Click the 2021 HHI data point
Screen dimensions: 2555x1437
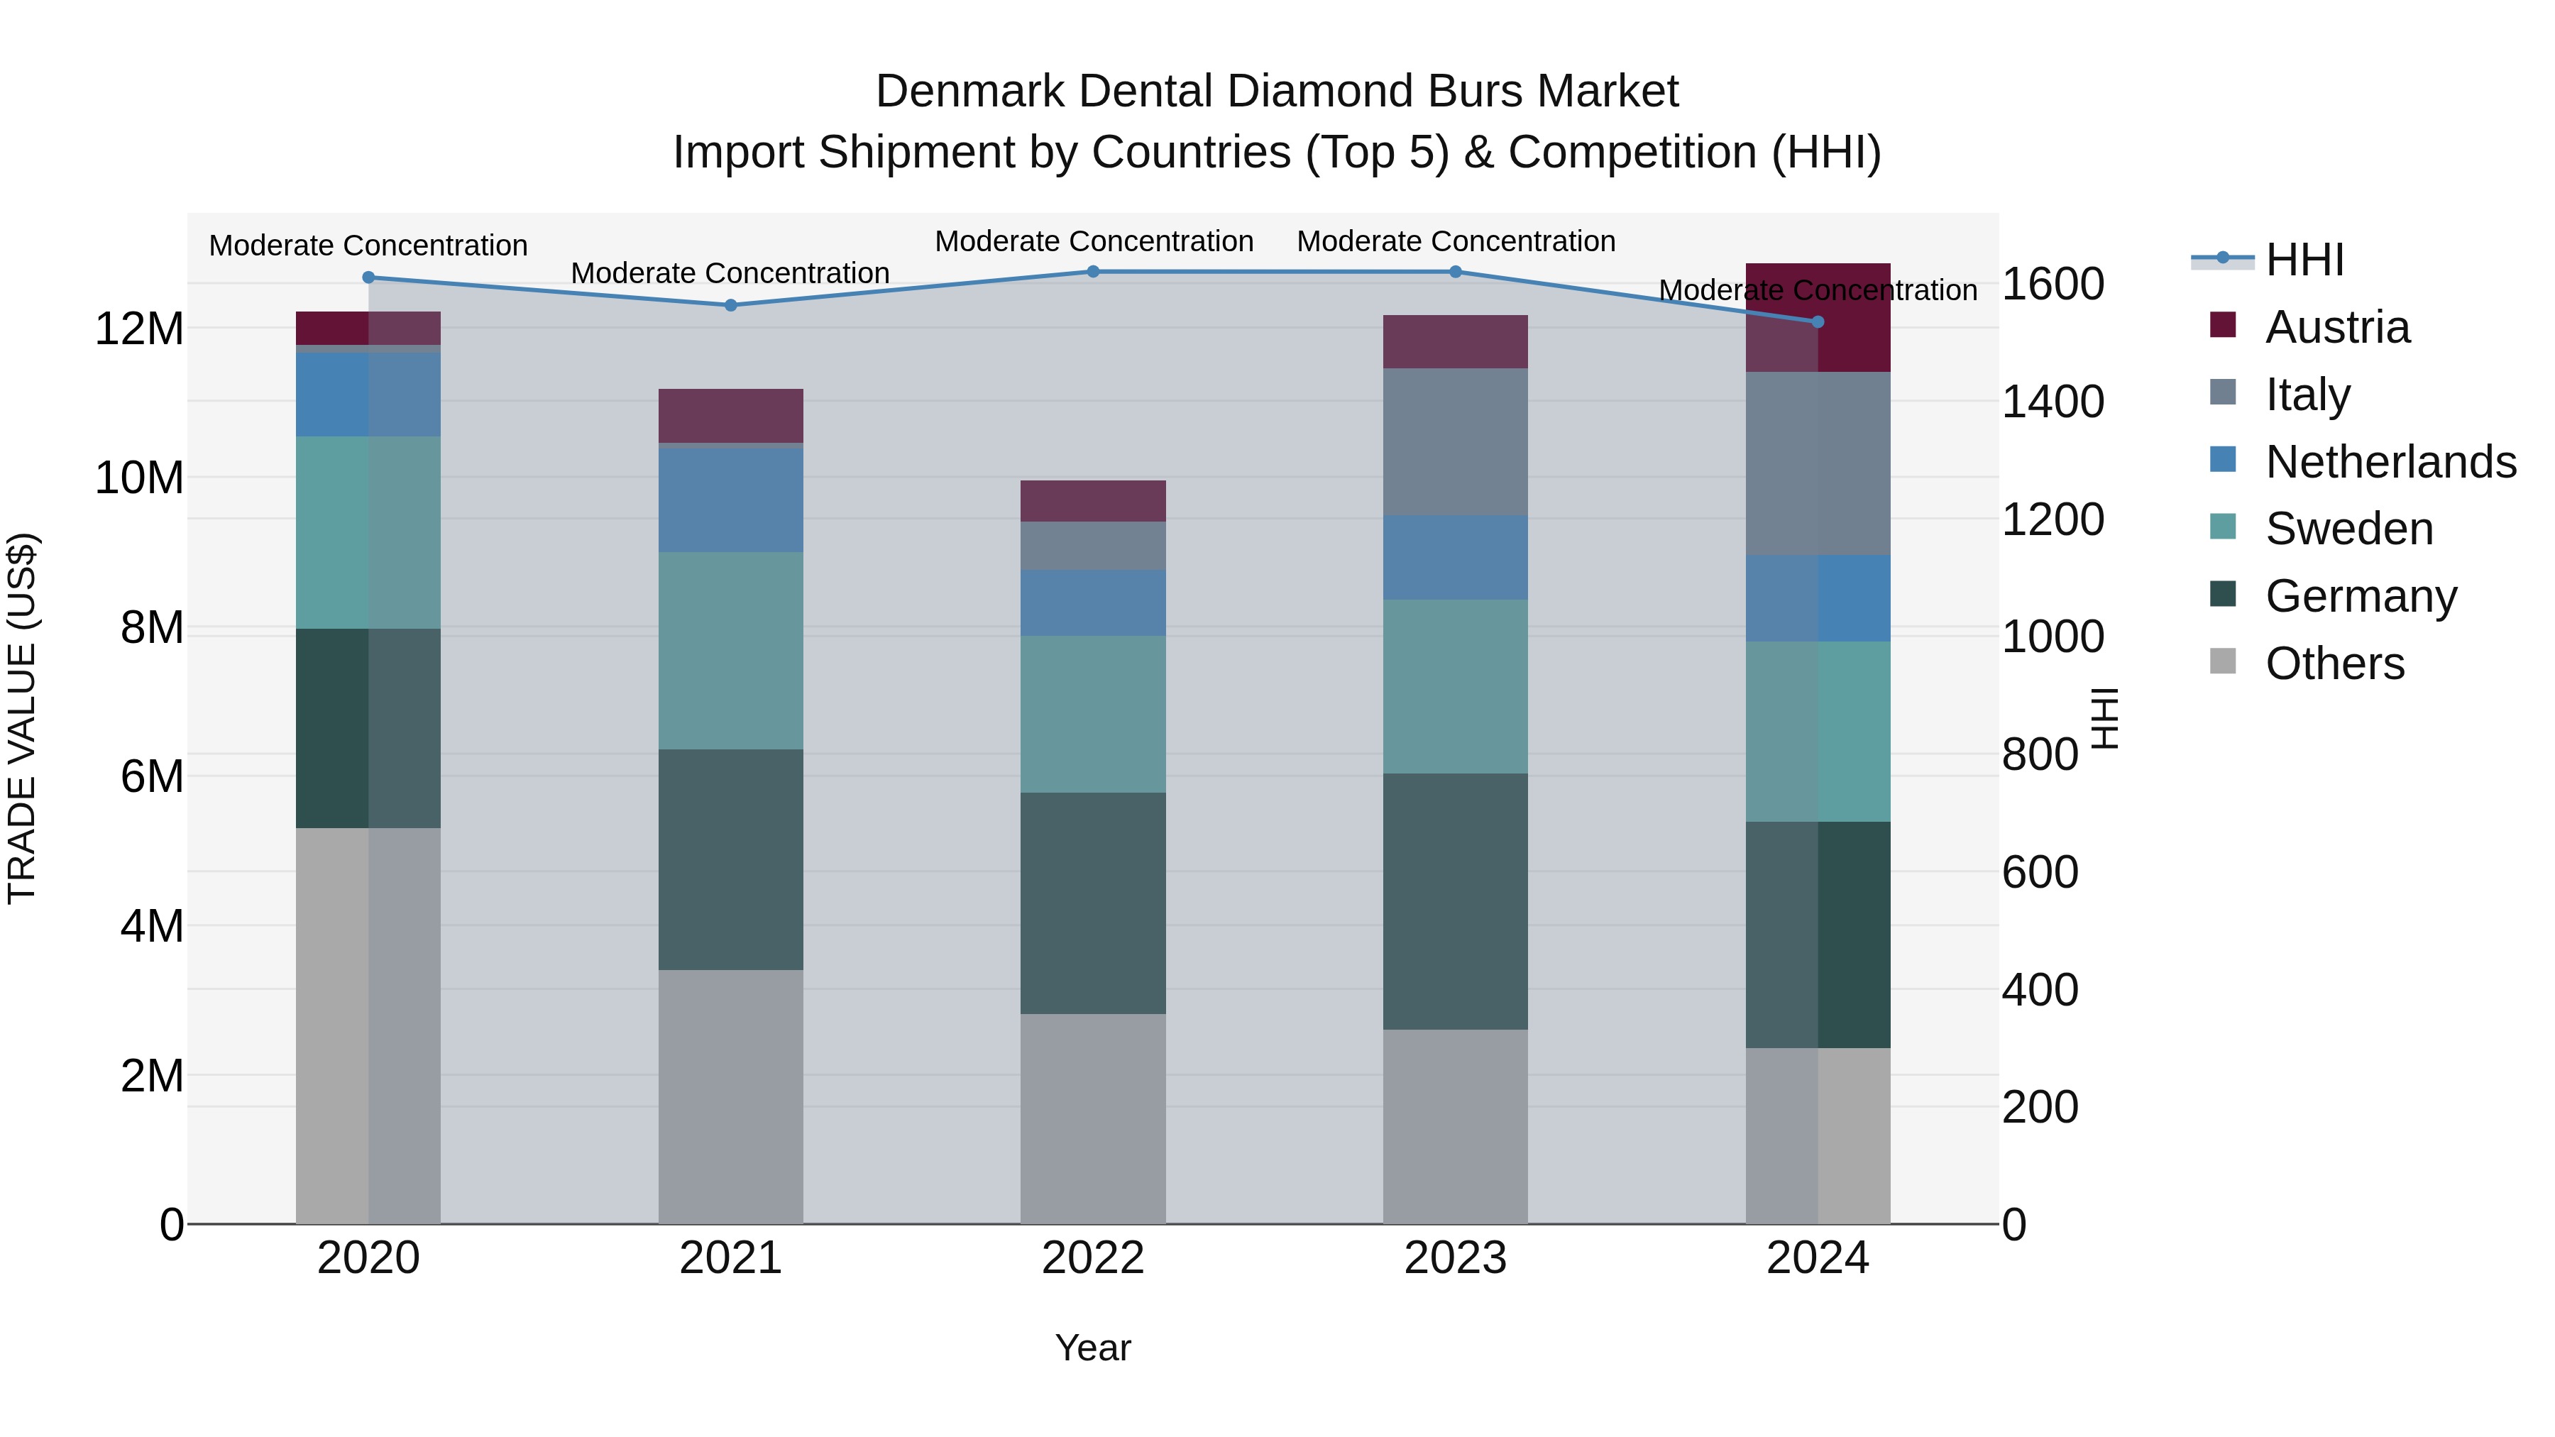click(731, 305)
